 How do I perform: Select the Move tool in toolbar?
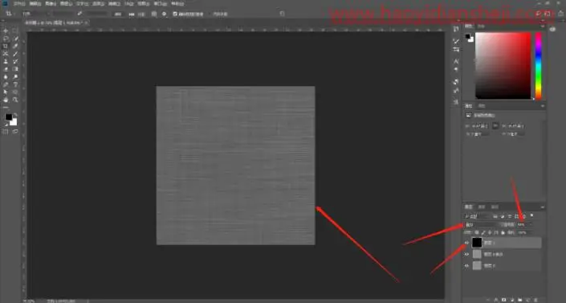pos(6,31)
